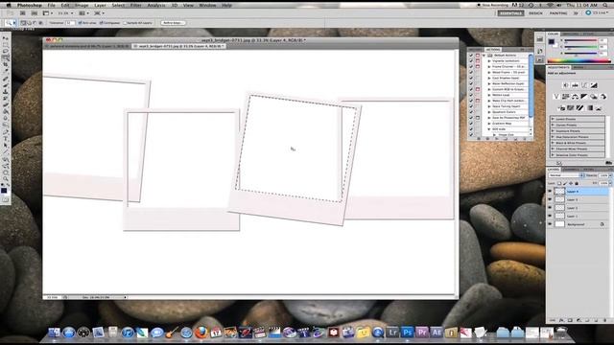Click the Tolerance input field
The height and width of the screenshot is (345, 614).
coord(70,23)
